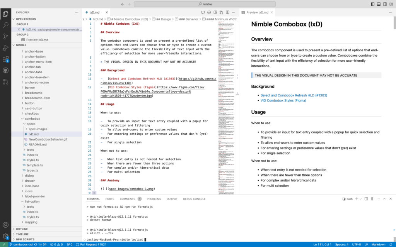
Task: Split the terminal pane
Action: [366, 199]
